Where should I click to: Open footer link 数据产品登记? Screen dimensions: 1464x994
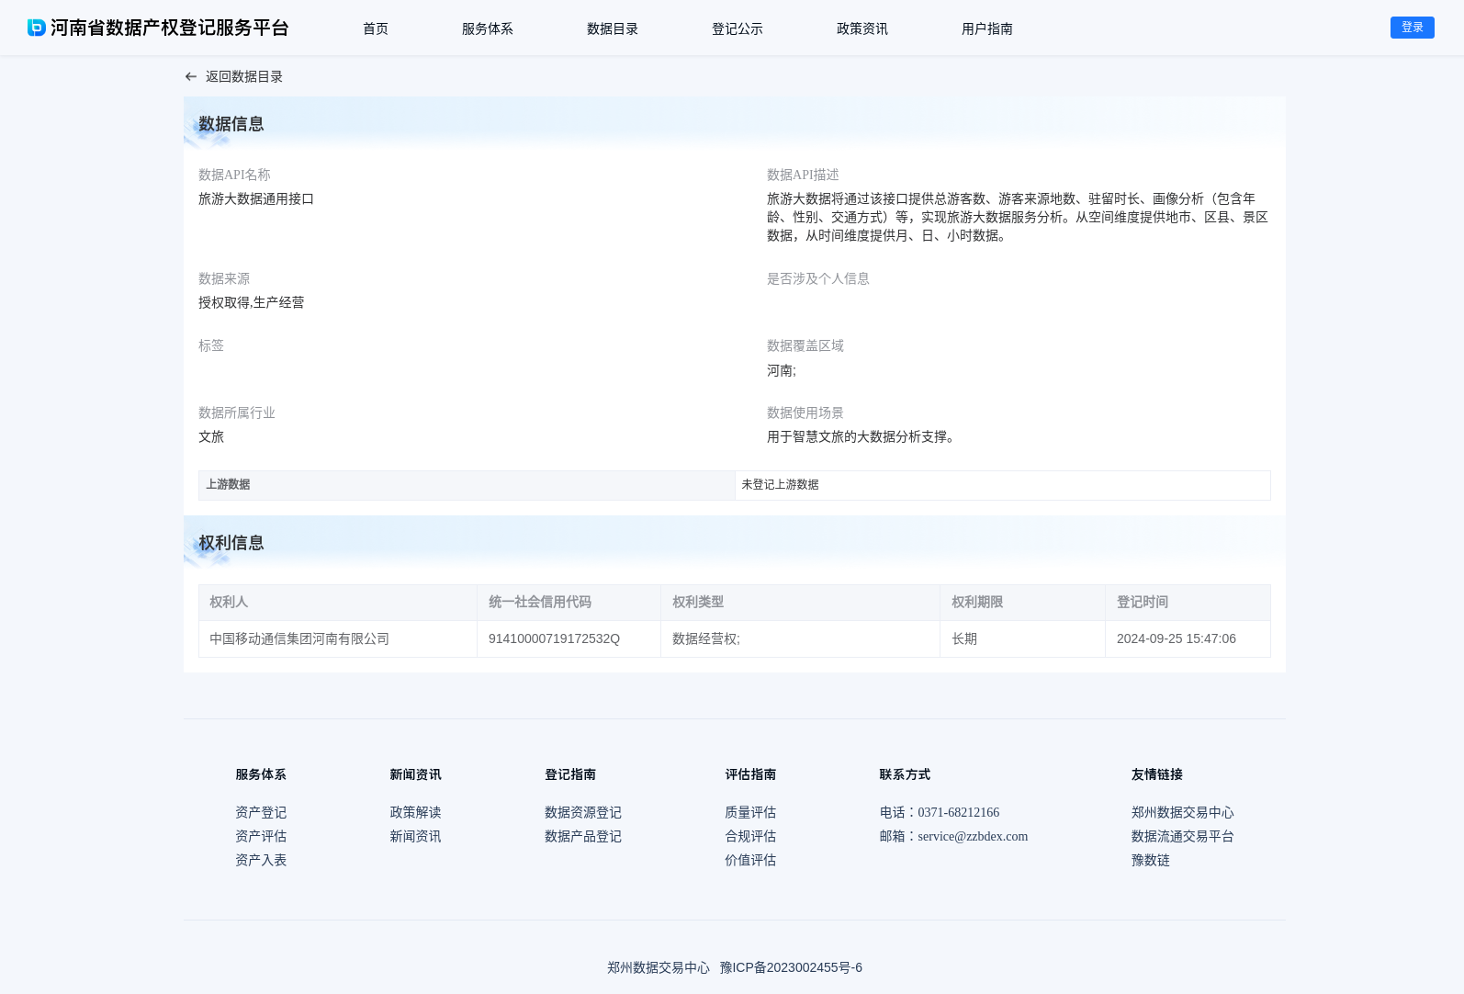pyautogui.click(x=583, y=836)
